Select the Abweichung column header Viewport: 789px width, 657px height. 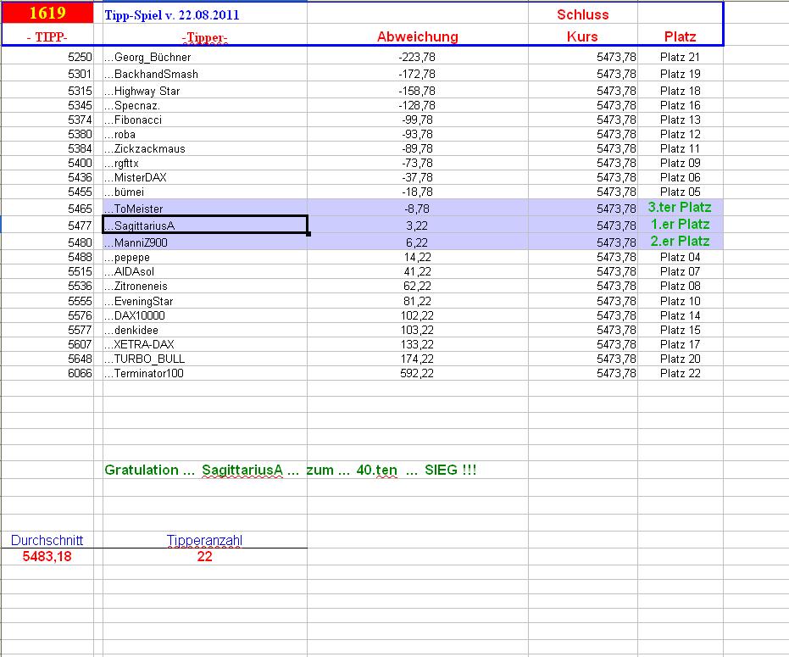[419, 36]
